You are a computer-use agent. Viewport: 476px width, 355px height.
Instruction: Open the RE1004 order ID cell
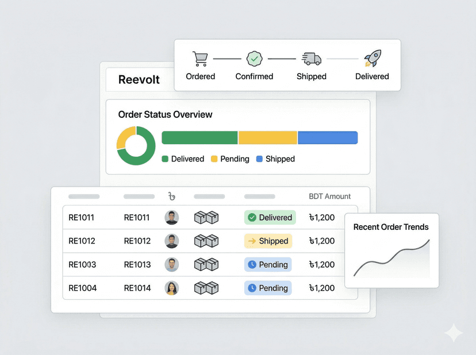coord(83,288)
